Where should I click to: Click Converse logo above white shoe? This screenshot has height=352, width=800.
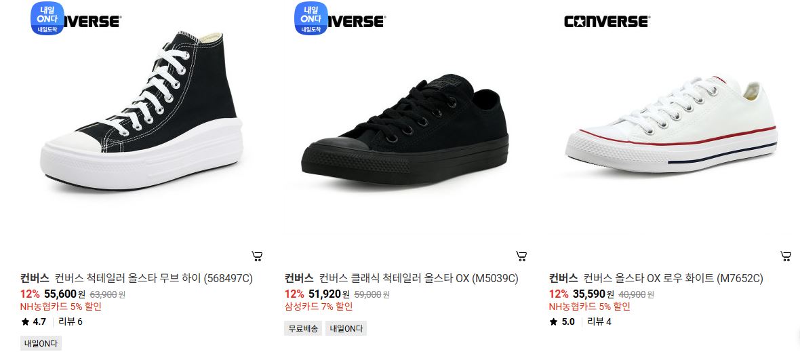[607, 22]
